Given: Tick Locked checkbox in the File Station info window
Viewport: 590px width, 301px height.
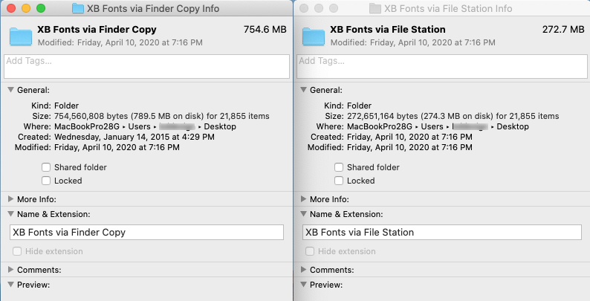Looking at the screenshot, I should pyautogui.click(x=339, y=181).
